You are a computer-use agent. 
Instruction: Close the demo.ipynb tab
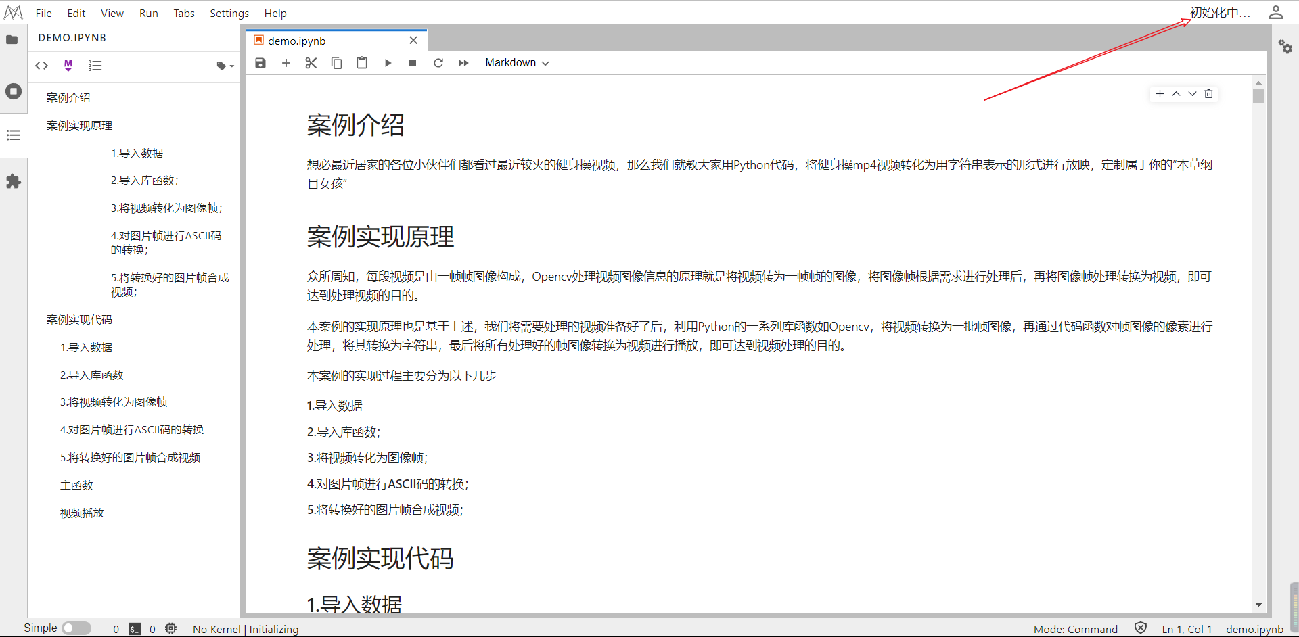(x=413, y=41)
